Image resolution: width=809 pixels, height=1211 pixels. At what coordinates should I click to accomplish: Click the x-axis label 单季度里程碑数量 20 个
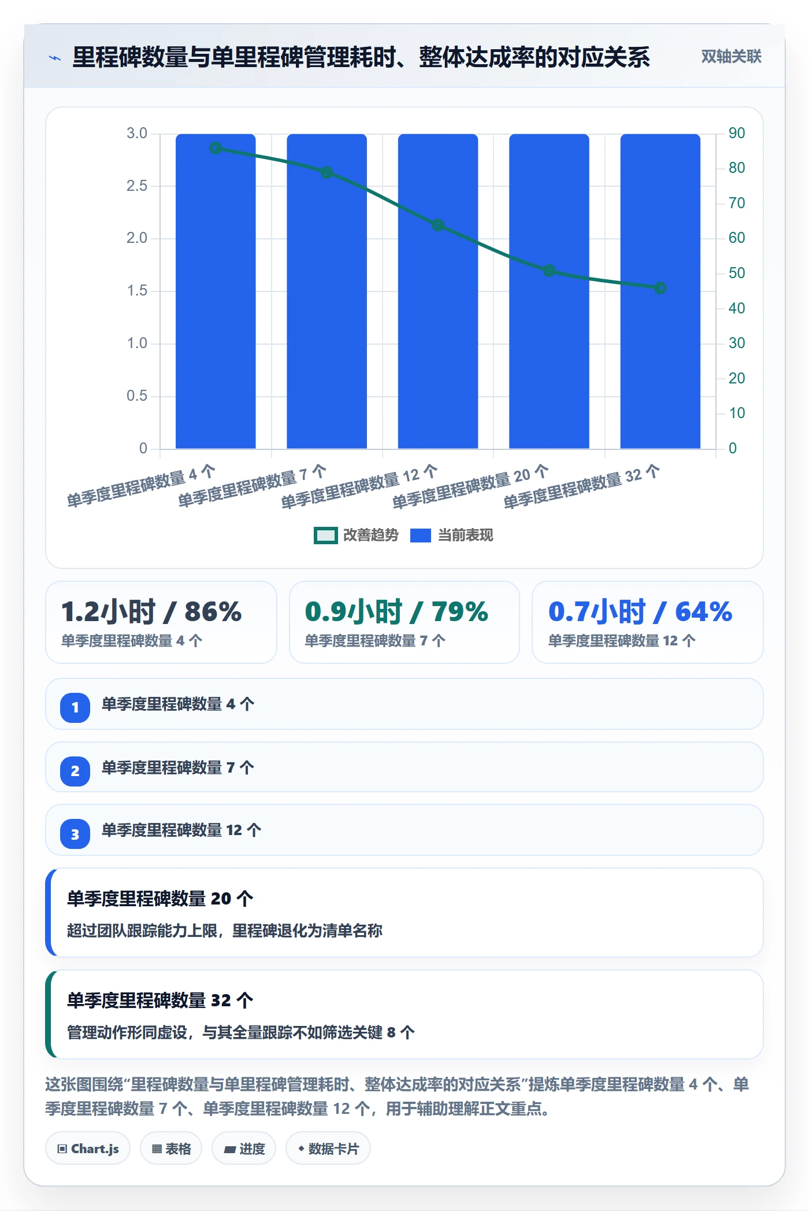470,486
